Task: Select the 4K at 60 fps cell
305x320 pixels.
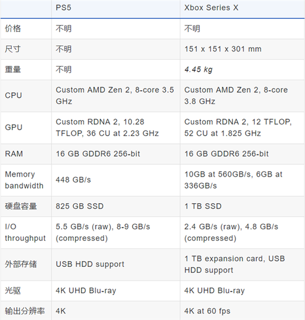Action: pyautogui.click(x=207, y=311)
